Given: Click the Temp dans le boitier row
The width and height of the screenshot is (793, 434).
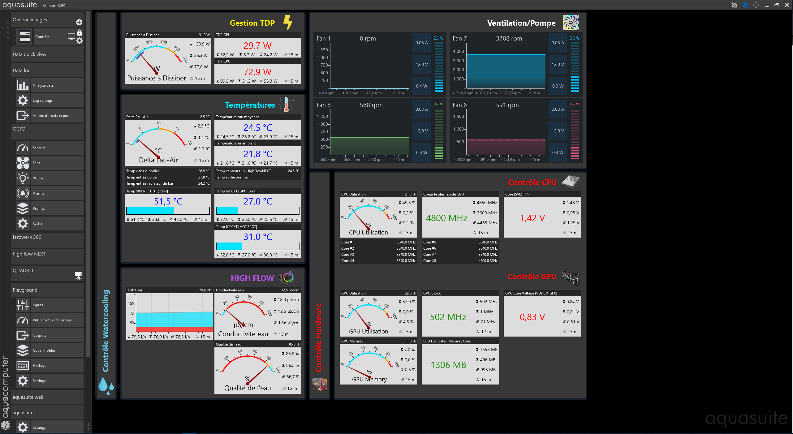Looking at the screenshot, I should coord(168,171).
